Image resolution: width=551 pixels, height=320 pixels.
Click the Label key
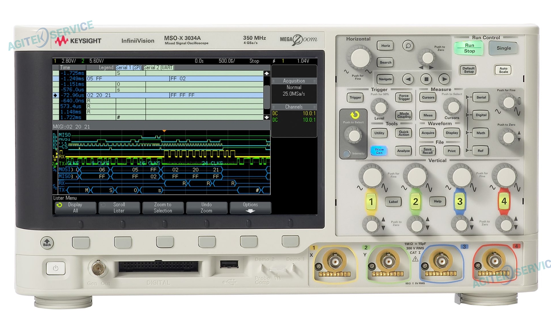[393, 202]
